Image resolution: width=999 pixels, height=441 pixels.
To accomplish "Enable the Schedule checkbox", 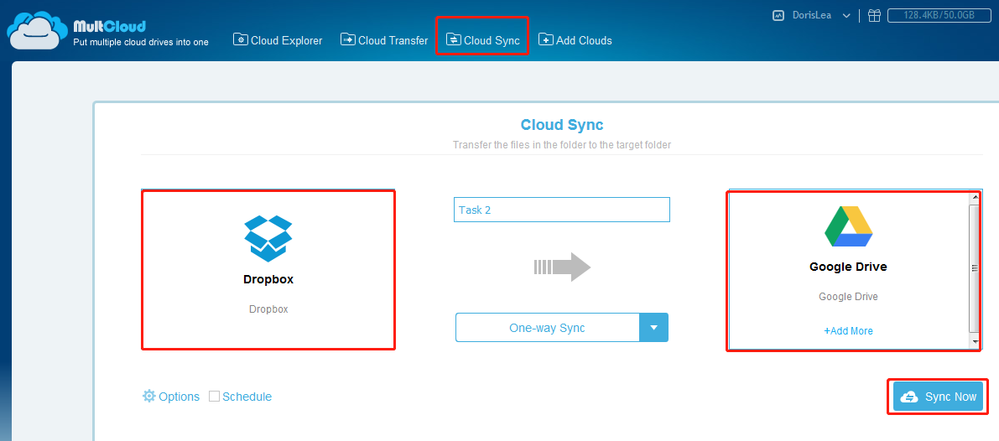I will 214,396.
